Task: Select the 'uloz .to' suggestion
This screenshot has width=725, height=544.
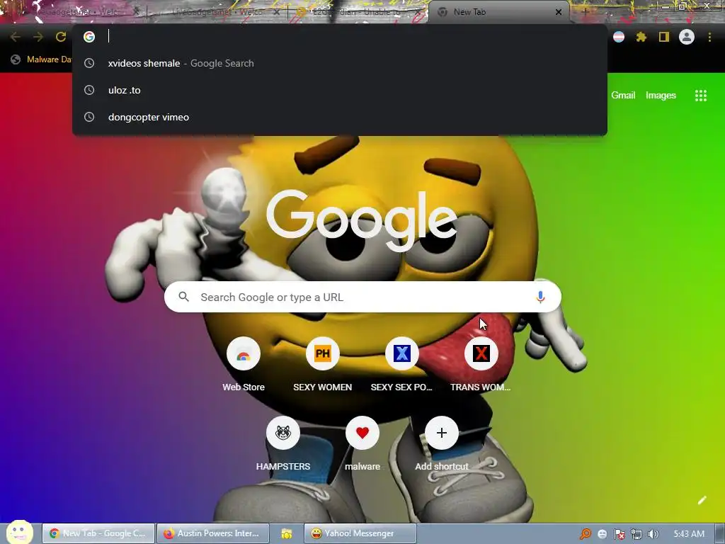Action: click(x=340, y=90)
